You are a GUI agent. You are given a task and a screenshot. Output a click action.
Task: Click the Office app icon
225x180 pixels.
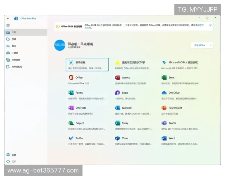point(71,77)
